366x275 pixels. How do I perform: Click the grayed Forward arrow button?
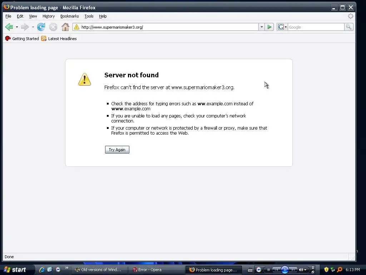25,27
